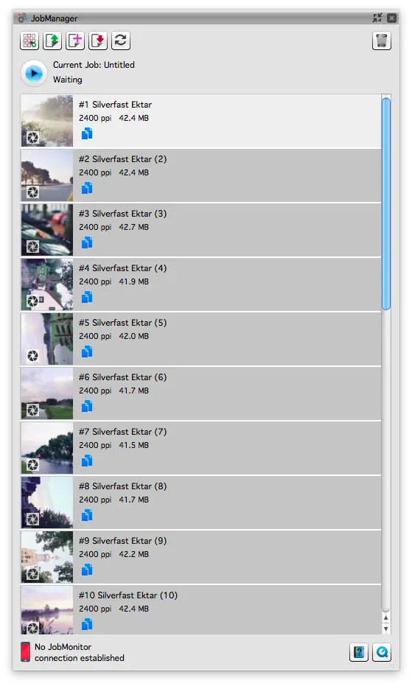Open the help book icon

tap(359, 652)
